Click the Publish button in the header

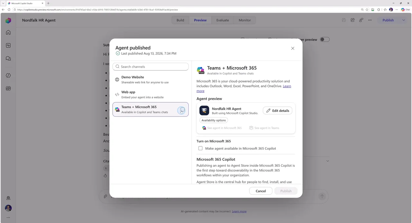pos(388,20)
